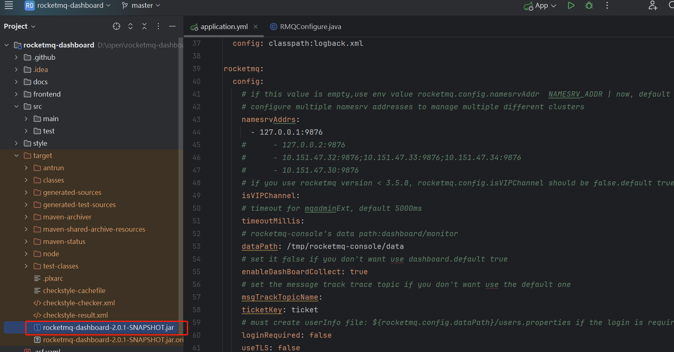
Task: Click the rocketmq: key on line 39
Action: 243,69
